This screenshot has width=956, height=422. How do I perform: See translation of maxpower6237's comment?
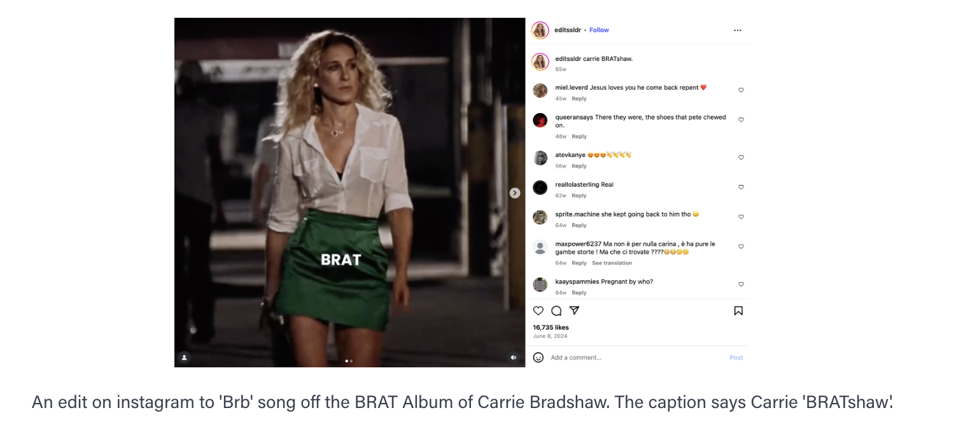pos(612,263)
